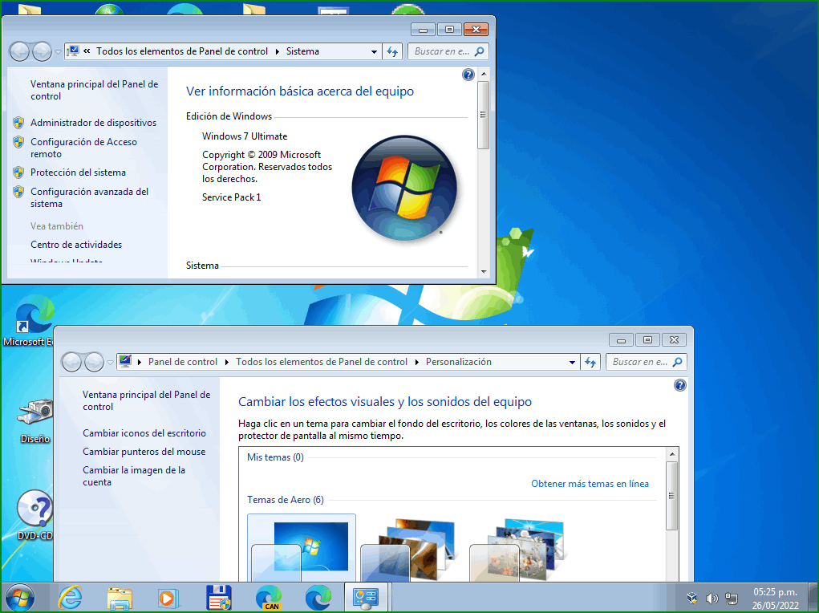Image resolution: width=819 pixels, height=613 pixels.
Task: Open Windows Explorer from the taskbar
Action: (x=119, y=599)
